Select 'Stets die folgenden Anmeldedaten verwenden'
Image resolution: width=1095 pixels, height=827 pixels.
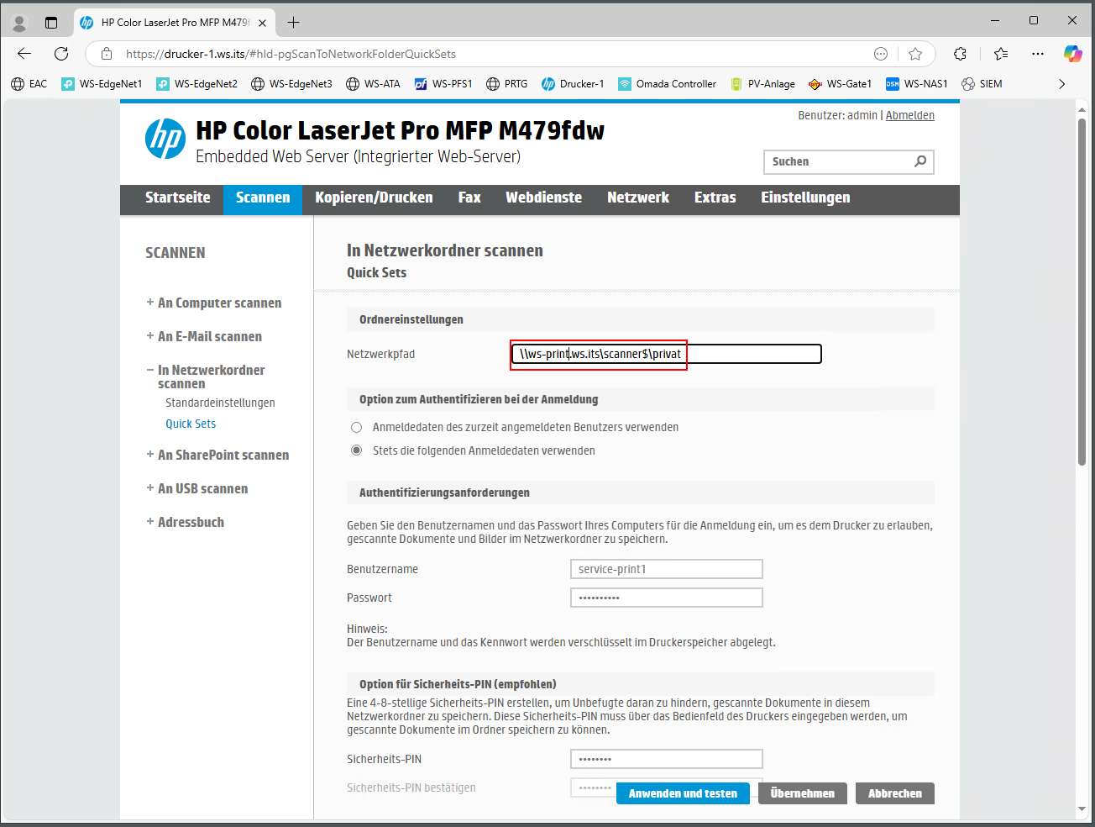357,450
